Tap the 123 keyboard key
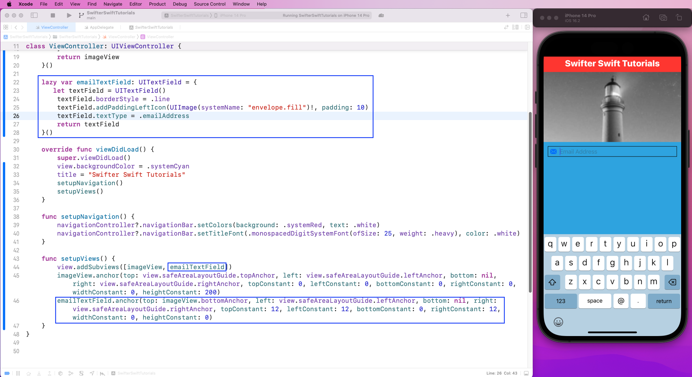The height and width of the screenshot is (377, 692). click(561, 301)
